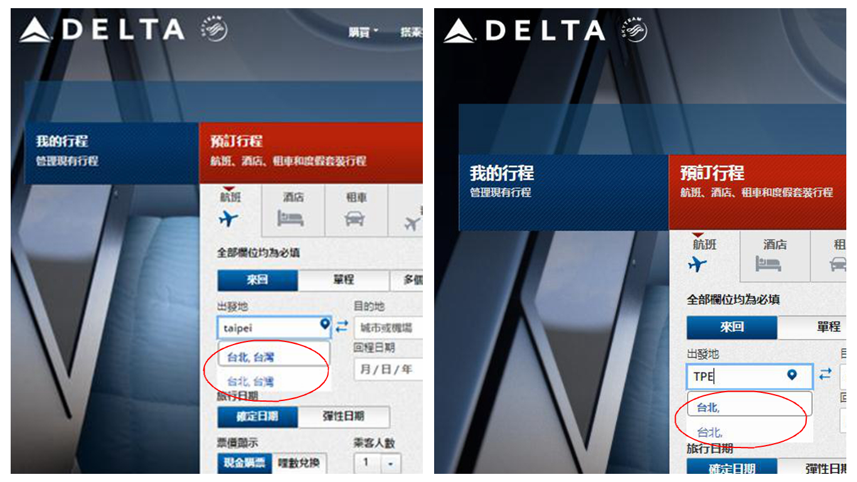Open the 租車 car icon tab

pyautogui.click(x=356, y=210)
